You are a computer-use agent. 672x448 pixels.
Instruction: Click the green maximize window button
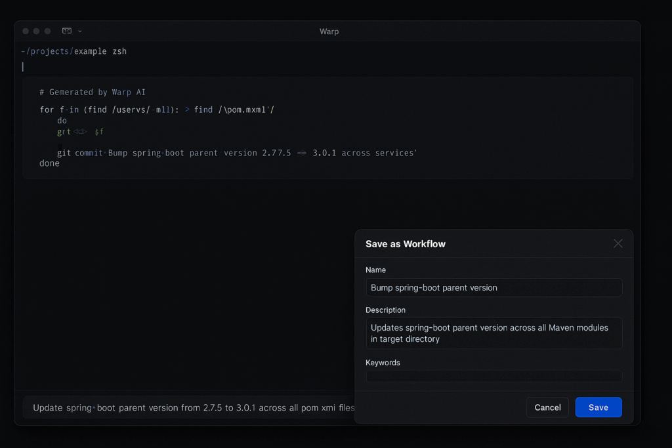(47, 31)
